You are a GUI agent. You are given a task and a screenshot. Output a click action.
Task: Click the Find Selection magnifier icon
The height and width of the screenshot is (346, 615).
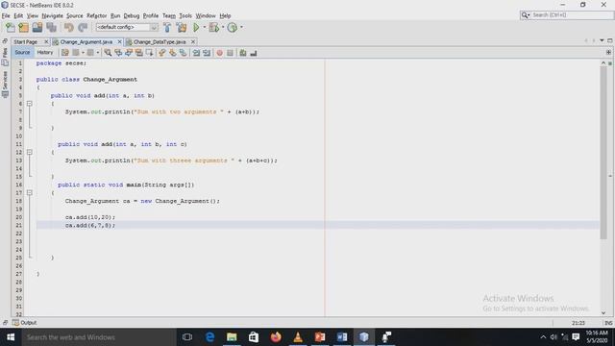(x=108, y=53)
